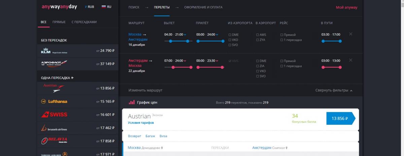Select the Lufthansa price от 15 165 ₽
This screenshot has height=156, width=404.
tap(105, 101)
